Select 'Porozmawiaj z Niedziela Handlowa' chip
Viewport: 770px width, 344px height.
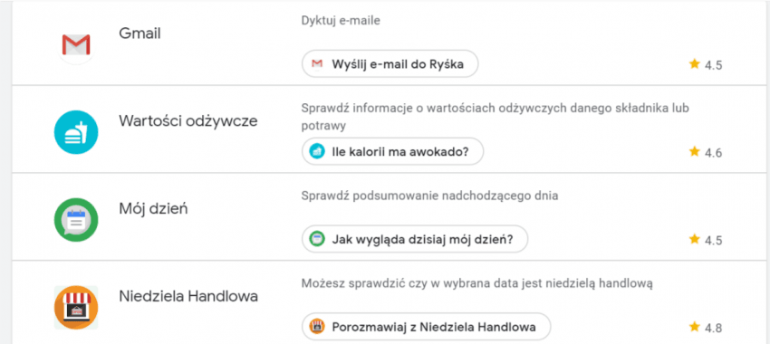tap(427, 326)
